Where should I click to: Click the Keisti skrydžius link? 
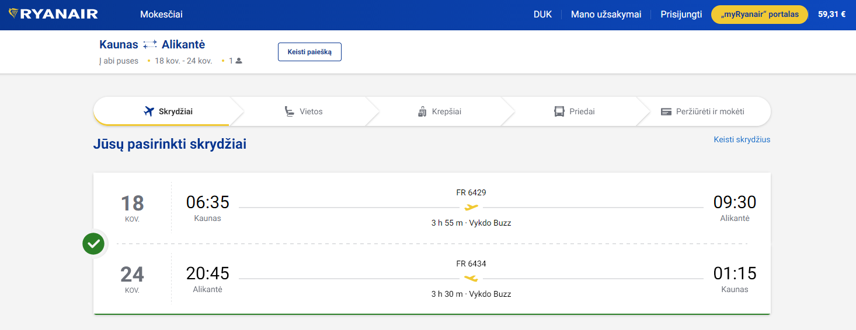pos(742,140)
